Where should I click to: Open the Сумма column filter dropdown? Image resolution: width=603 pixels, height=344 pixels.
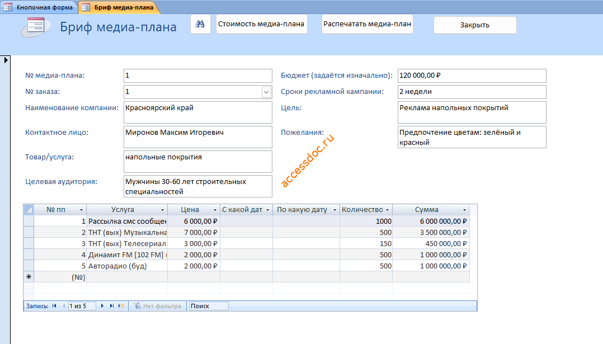click(464, 210)
